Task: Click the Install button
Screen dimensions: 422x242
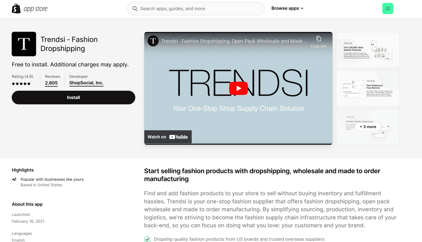Action: tap(73, 97)
